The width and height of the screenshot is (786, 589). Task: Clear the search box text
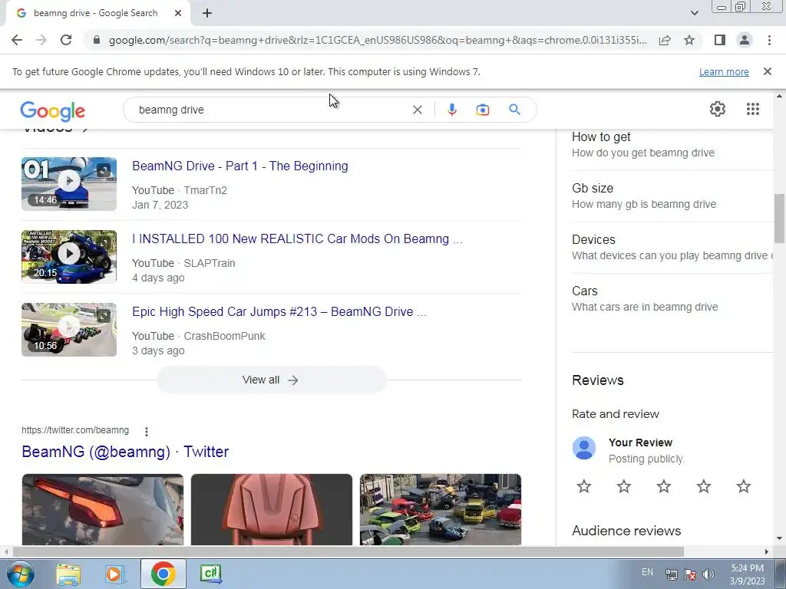point(417,110)
